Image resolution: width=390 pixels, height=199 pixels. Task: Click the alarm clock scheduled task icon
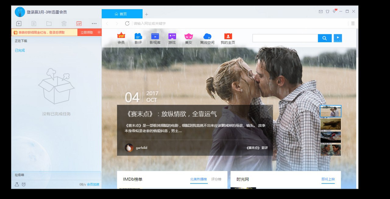pyautogui.click(x=24, y=184)
